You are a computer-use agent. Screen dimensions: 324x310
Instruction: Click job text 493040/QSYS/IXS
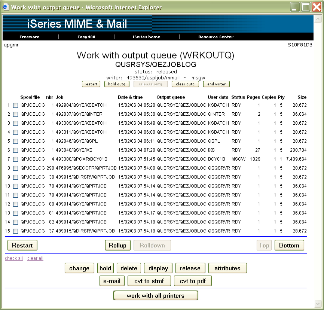click(x=74, y=150)
